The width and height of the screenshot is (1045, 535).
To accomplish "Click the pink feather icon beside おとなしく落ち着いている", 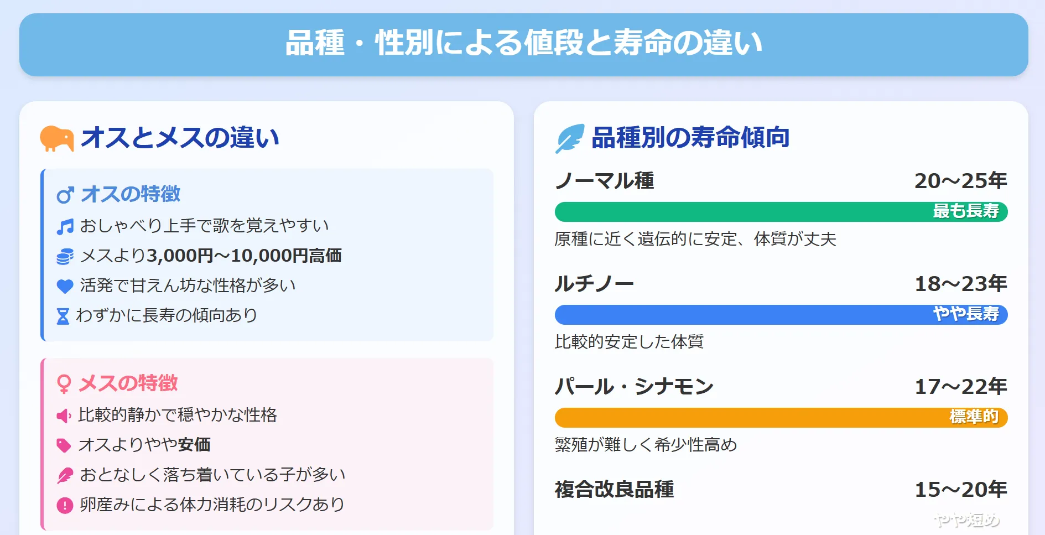I will pyautogui.click(x=65, y=475).
